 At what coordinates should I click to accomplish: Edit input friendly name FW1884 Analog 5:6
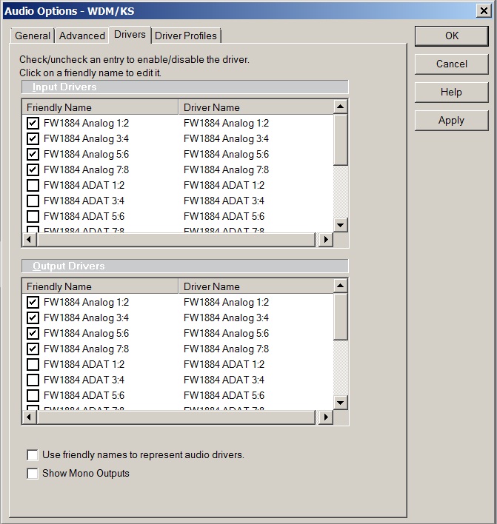coord(86,154)
